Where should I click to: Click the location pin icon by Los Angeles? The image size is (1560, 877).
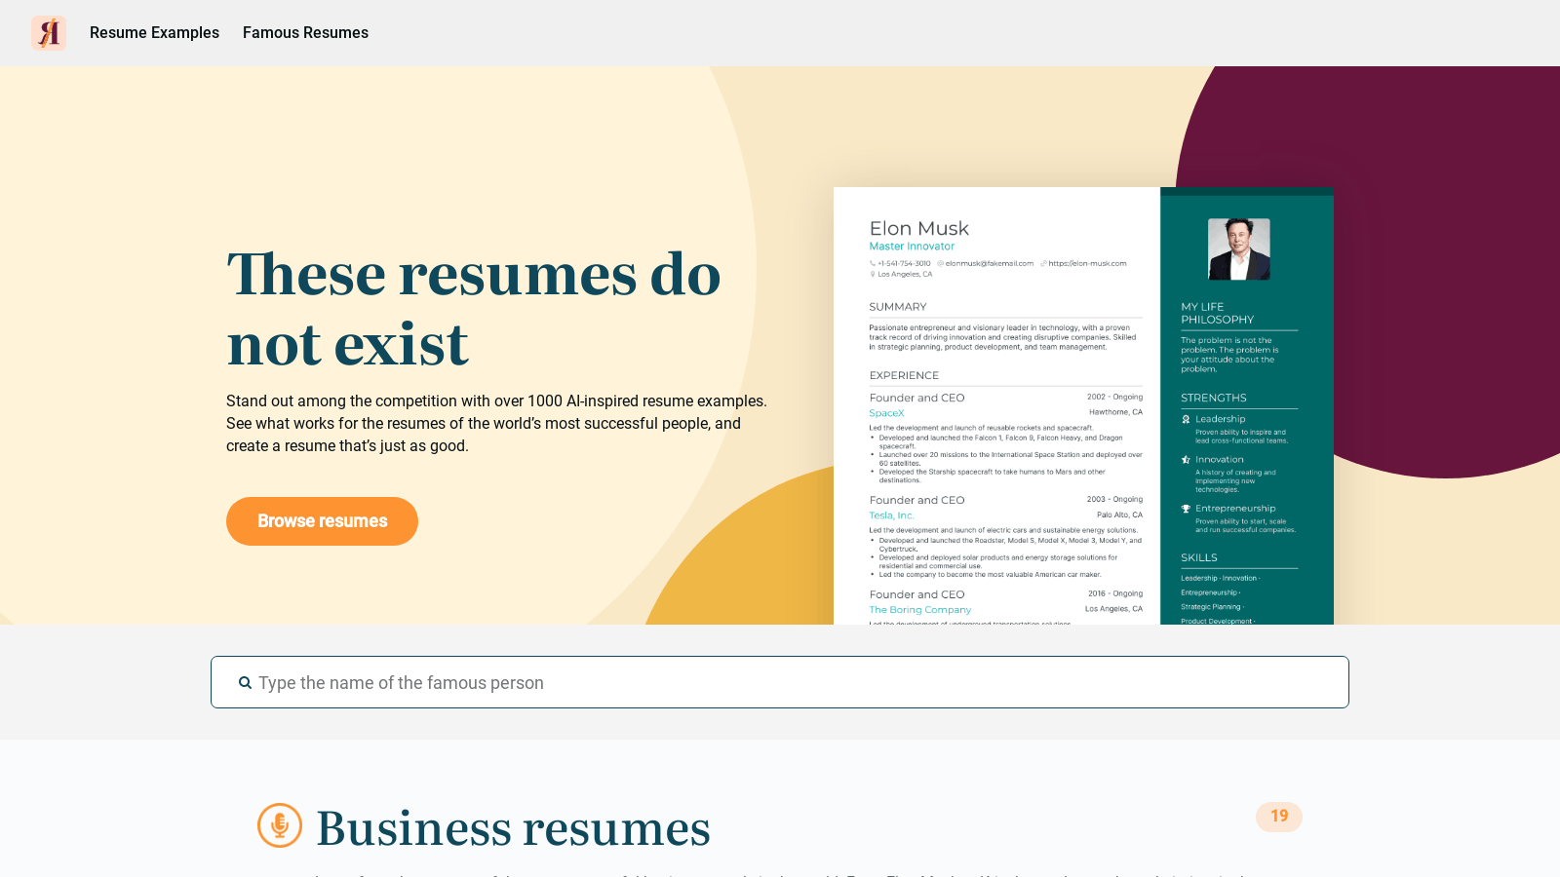(873, 274)
